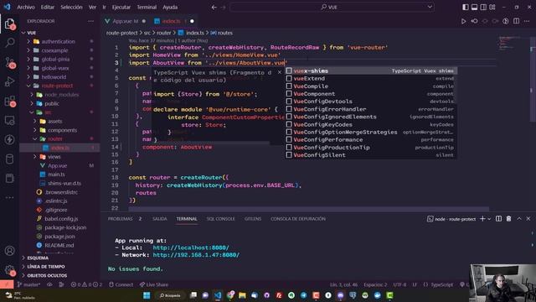Open File Explorer from the taskbar

(242, 295)
